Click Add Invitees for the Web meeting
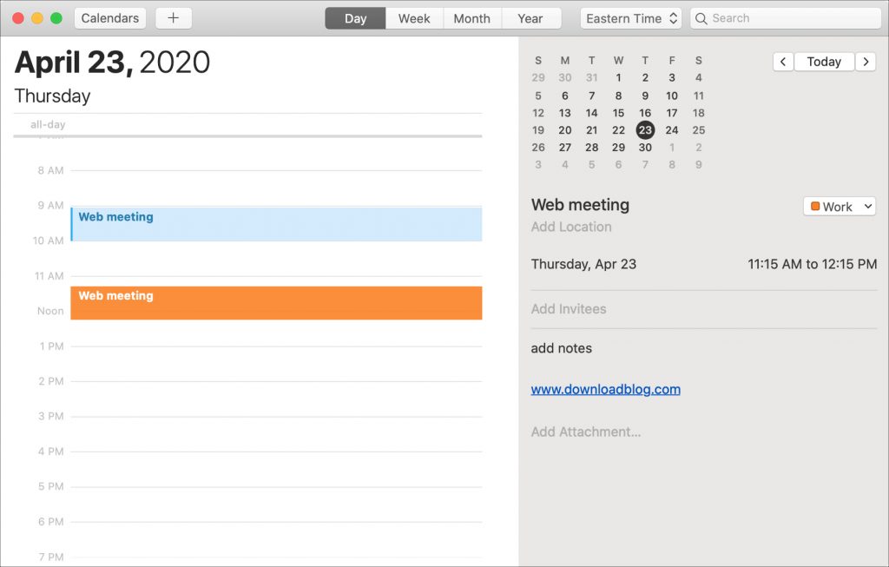This screenshot has height=567, width=889. point(570,308)
